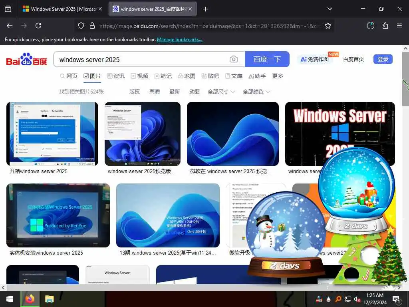This screenshot has height=307, width=409.
Task: Switch to 资讯 search category
Action: tap(116, 76)
